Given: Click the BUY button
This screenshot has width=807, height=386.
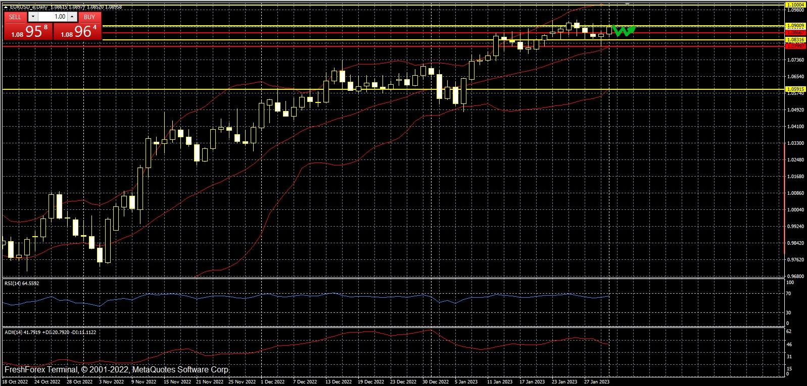Looking at the screenshot, I should point(89,17).
